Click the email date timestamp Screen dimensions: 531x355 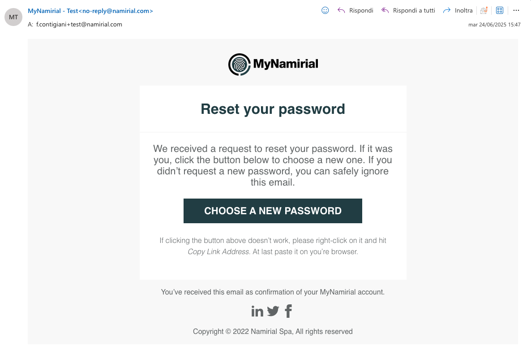point(494,25)
